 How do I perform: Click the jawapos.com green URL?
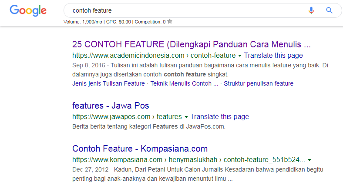127,117
